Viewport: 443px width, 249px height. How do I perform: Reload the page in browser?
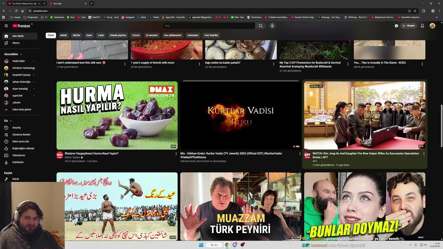pyautogui.click(x=16, y=11)
